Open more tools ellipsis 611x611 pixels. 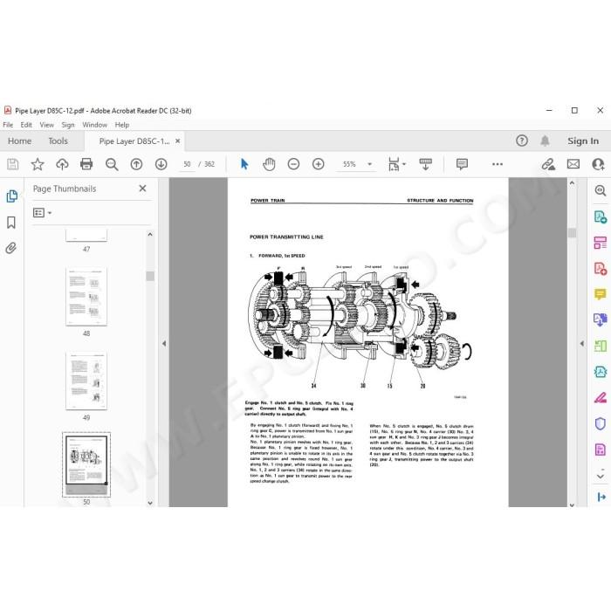pyautogui.click(x=498, y=164)
